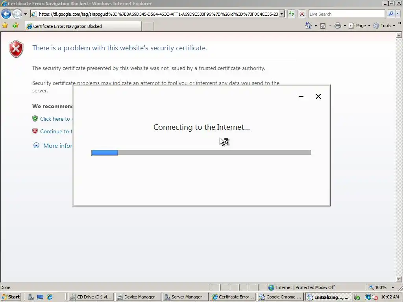
Task: Switch to Server Manager taskbar button
Action: coord(185,297)
